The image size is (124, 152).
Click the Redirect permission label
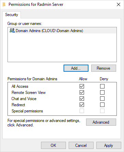(18, 105)
